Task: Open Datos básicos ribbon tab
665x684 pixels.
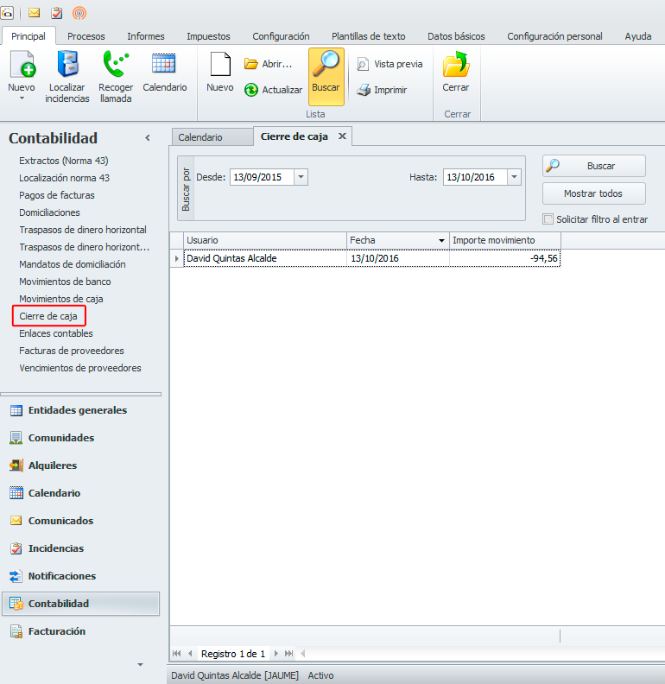Action: click(456, 36)
